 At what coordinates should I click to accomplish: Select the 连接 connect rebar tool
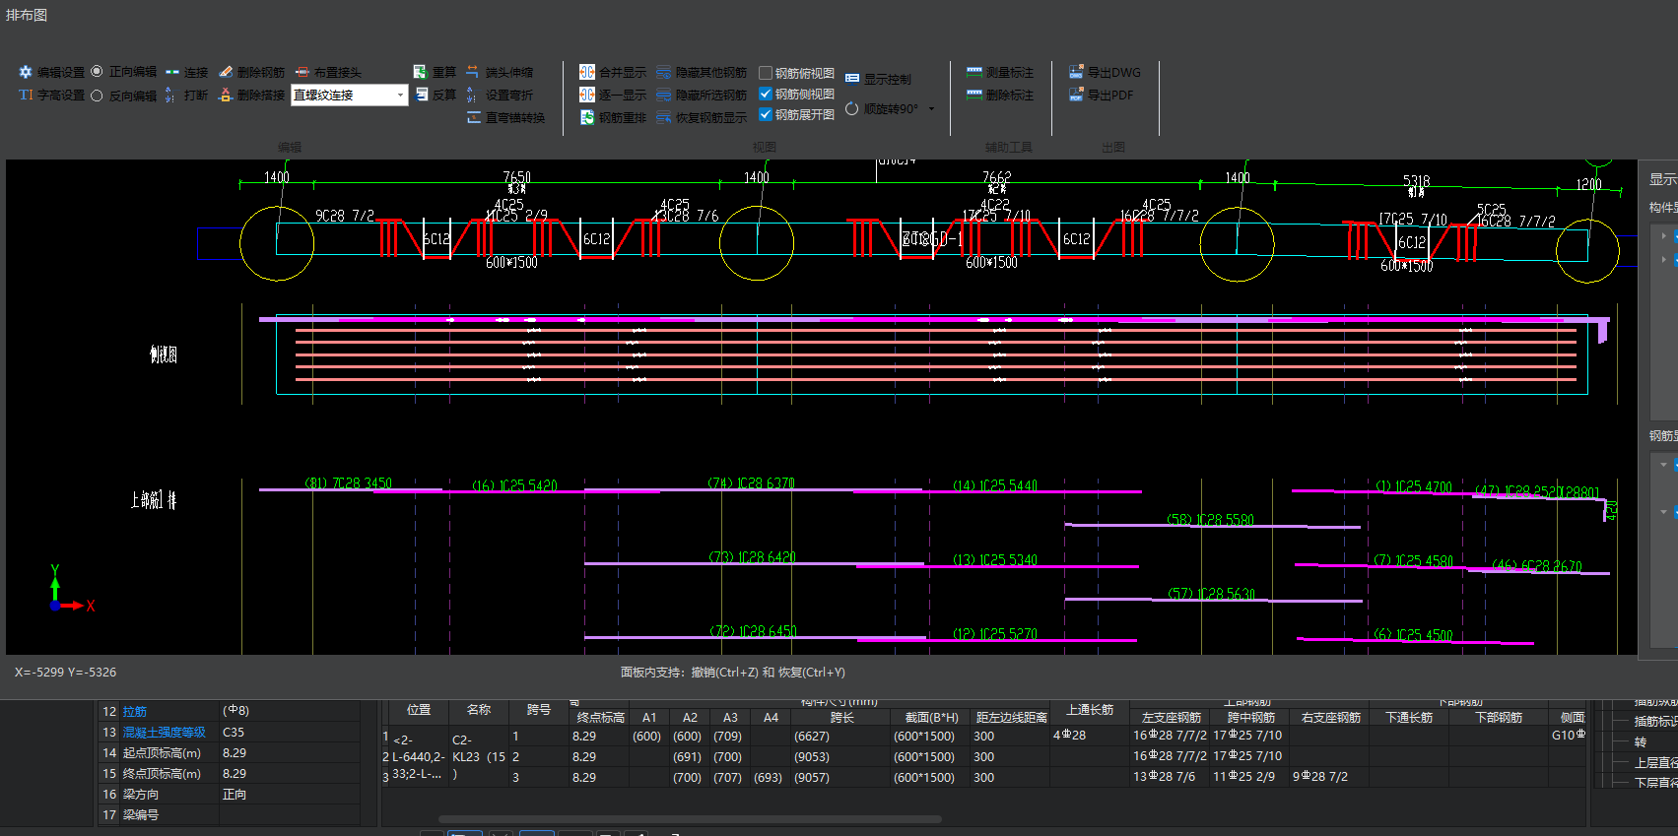tap(186, 73)
